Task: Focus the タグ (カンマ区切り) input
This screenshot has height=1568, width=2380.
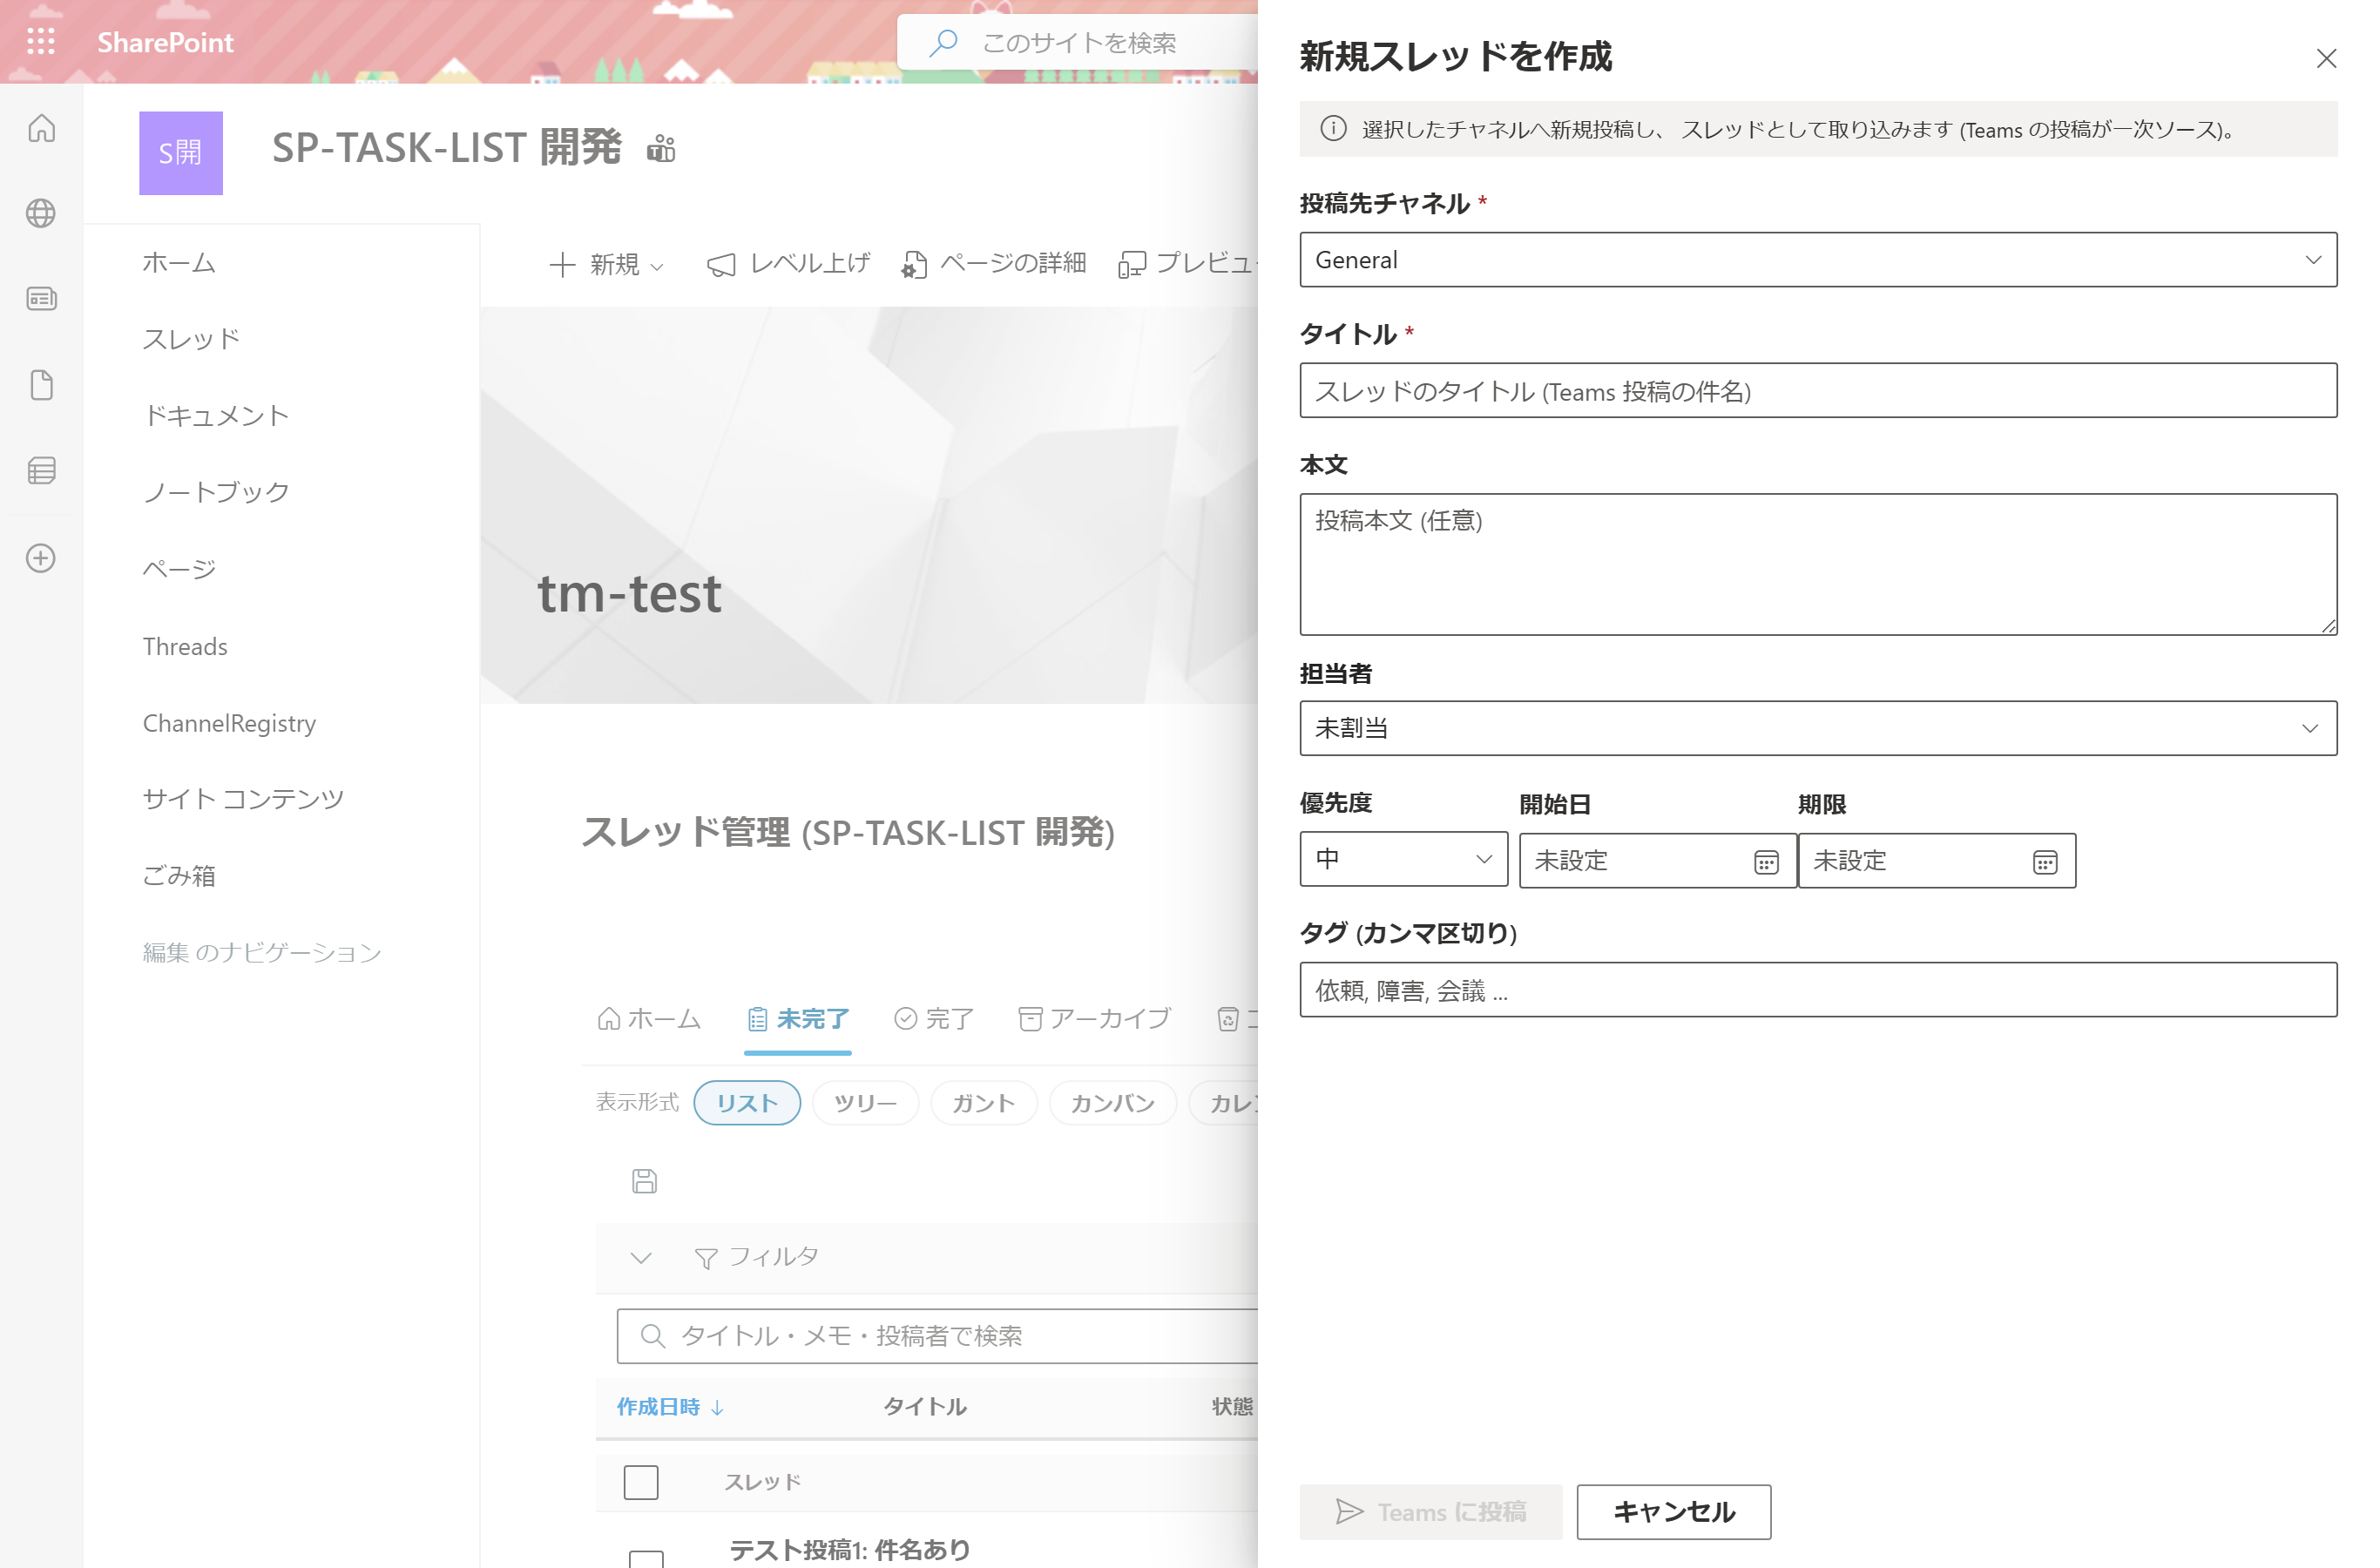Action: pyautogui.click(x=1818, y=990)
